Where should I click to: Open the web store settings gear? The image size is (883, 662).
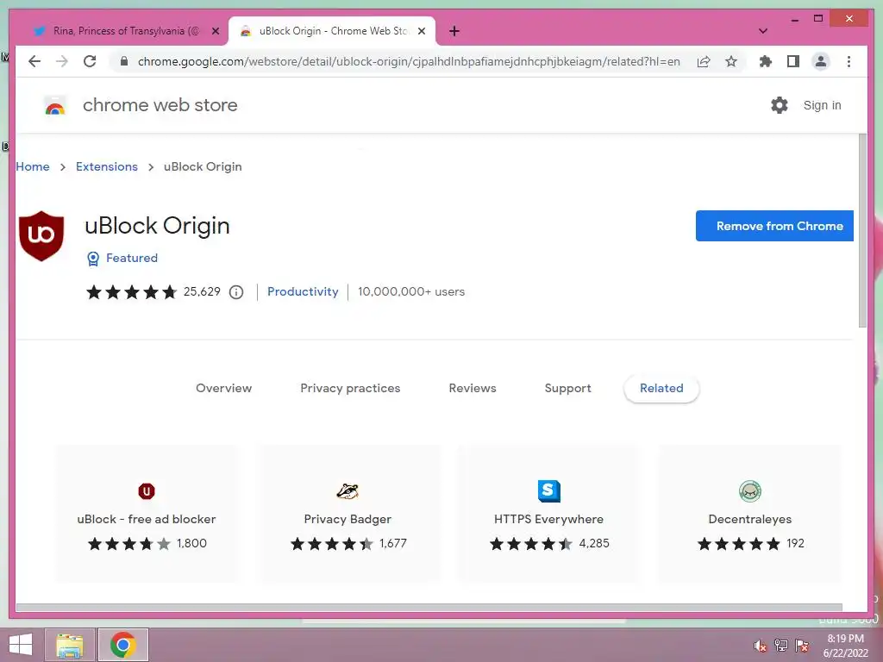point(780,105)
